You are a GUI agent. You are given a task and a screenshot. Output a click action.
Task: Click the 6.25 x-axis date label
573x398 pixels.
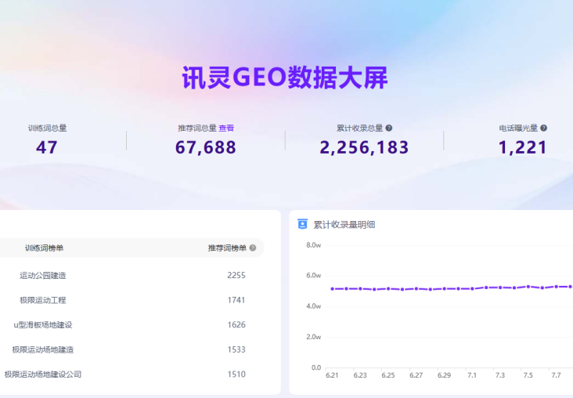pyautogui.click(x=388, y=375)
